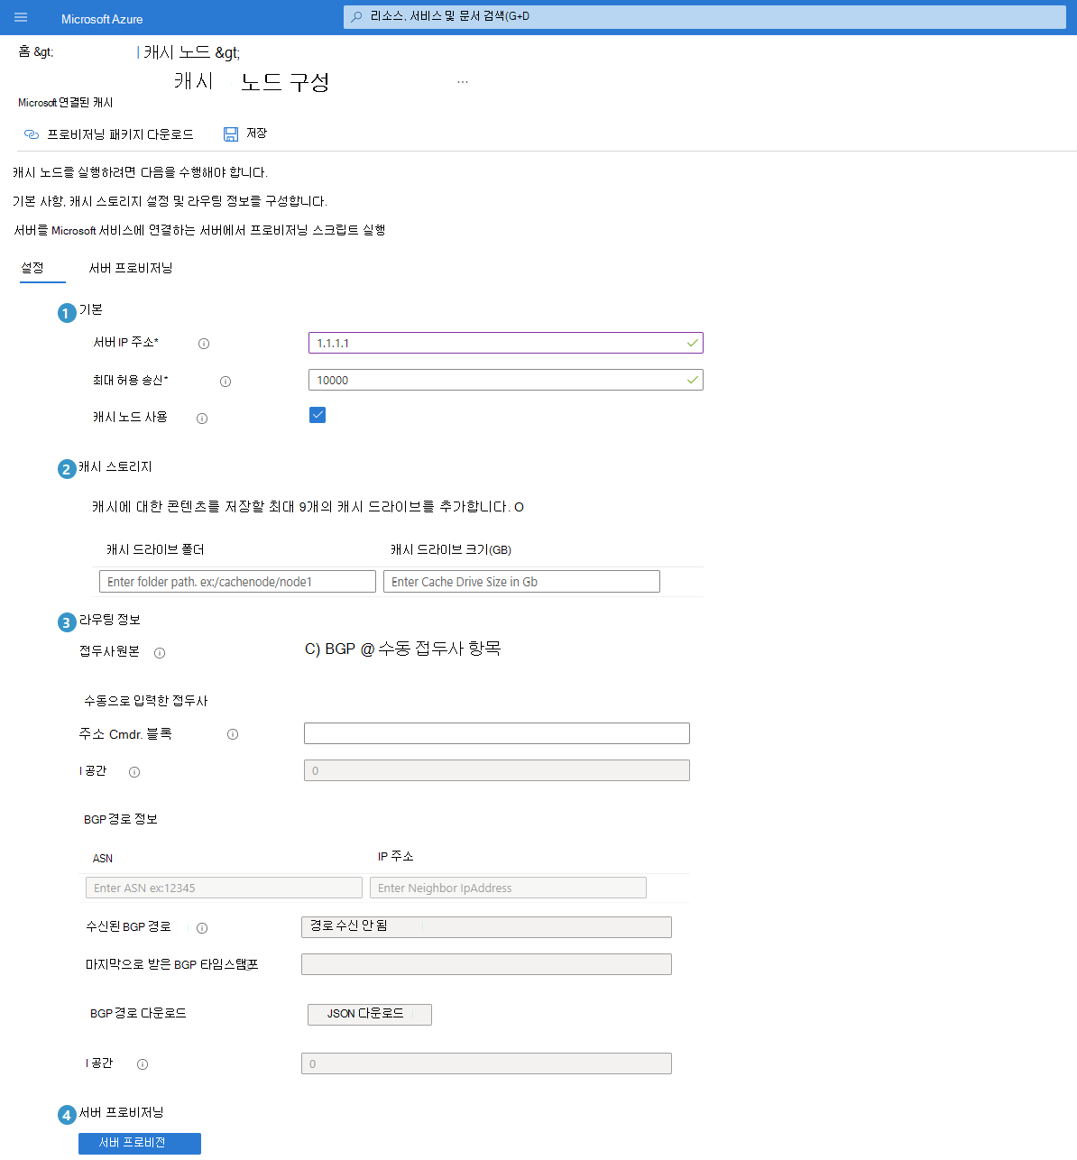Click the cache drive folder path field
Viewport: 1077px width, 1160px height.
coord(237,582)
